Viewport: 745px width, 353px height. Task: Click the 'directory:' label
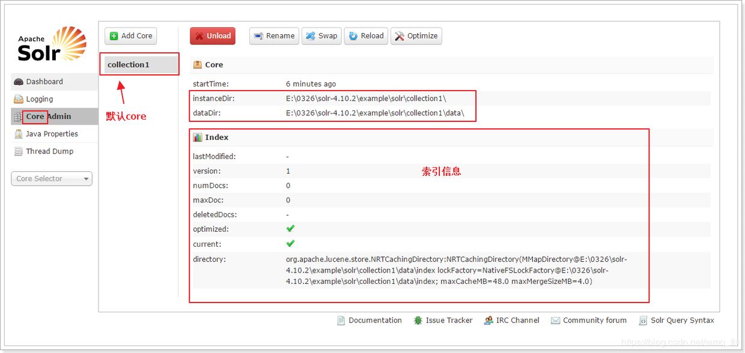[210, 259]
